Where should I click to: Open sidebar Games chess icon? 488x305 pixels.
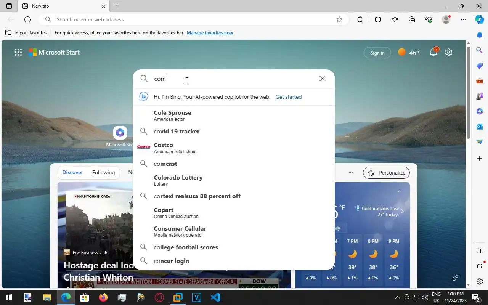pos(480,96)
